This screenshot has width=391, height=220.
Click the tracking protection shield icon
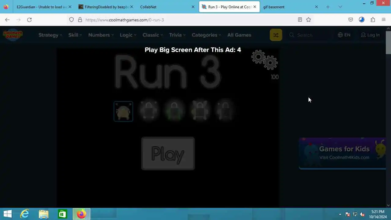click(71, 20)
